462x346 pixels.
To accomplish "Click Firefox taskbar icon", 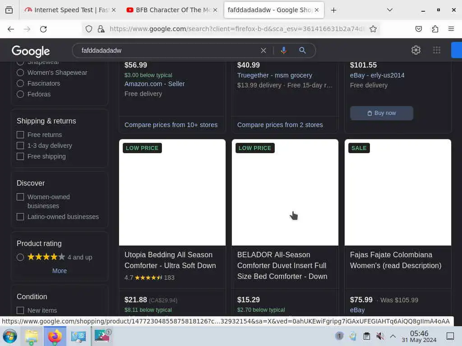I will click(55, 336).
